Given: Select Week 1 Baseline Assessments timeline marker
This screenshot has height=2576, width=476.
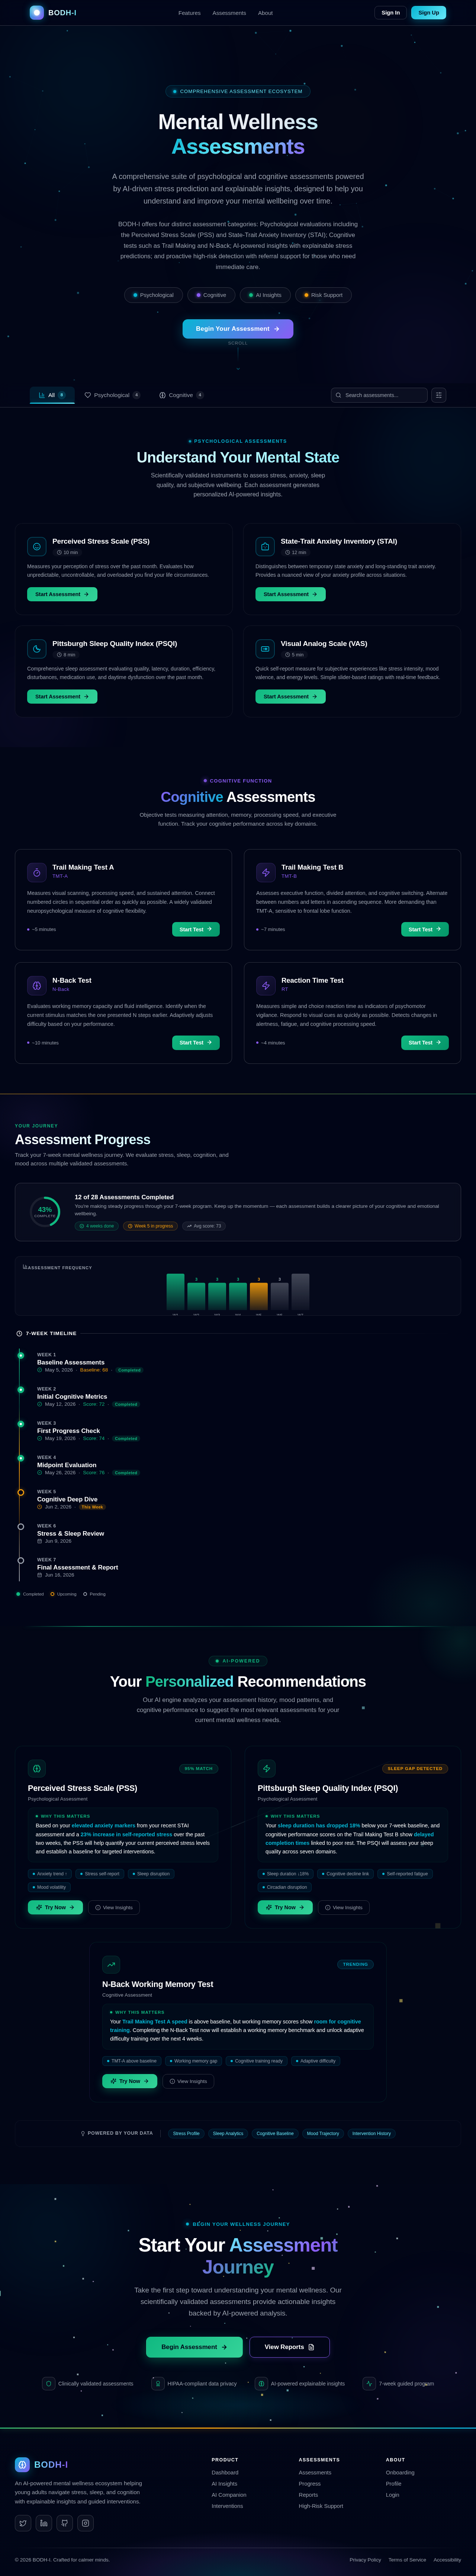Looking at the screenshot, I should (x=20, y=1356).
